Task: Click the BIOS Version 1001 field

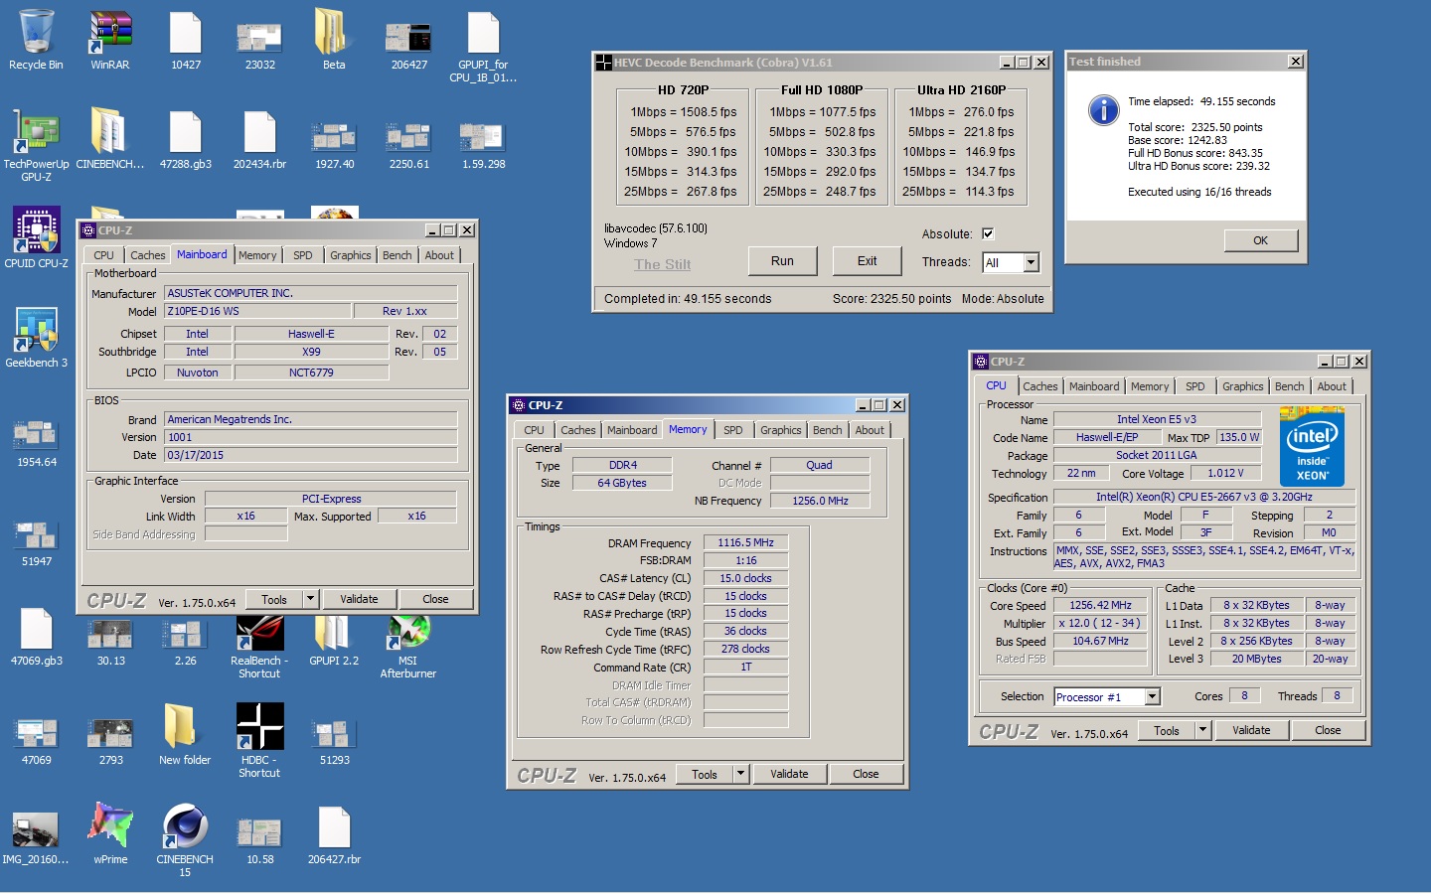Action: (310, 437)
